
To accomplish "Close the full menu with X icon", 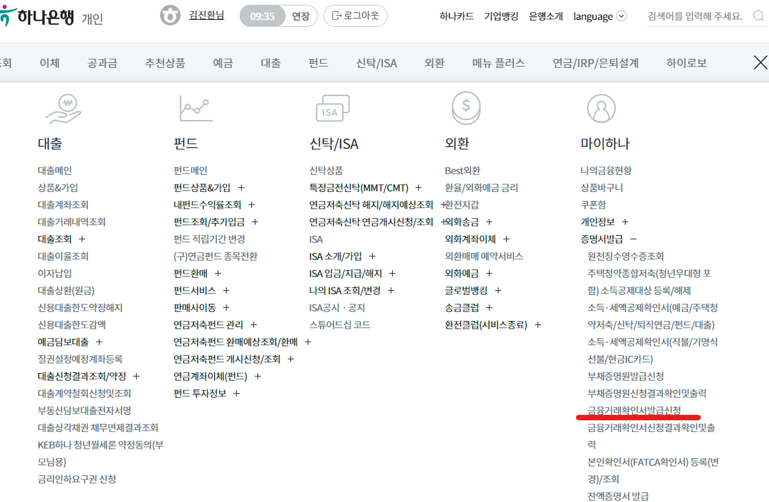I will 760,62.
